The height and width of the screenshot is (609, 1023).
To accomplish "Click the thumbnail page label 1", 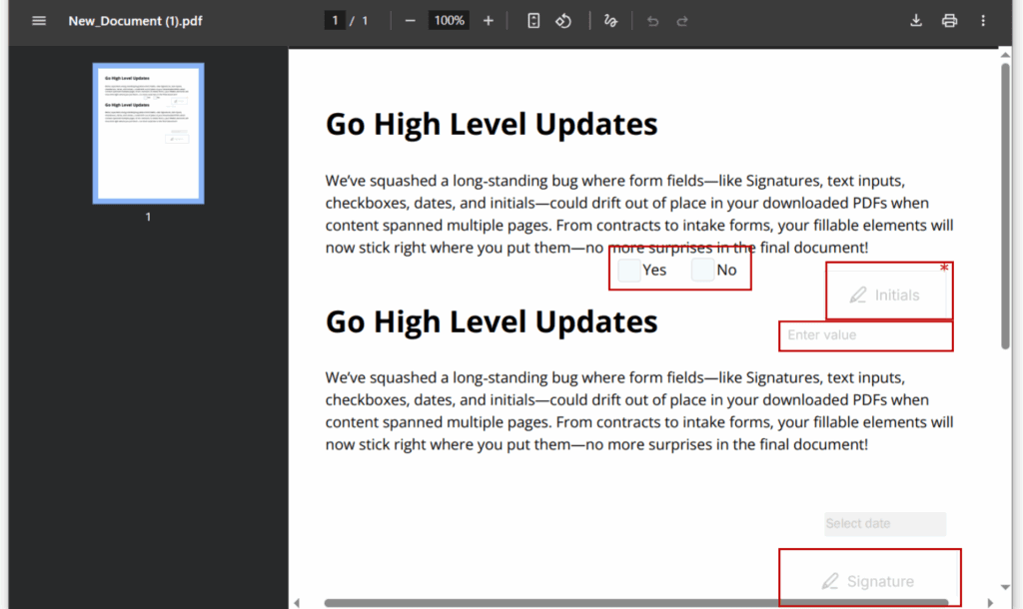I will coord(148,217).
